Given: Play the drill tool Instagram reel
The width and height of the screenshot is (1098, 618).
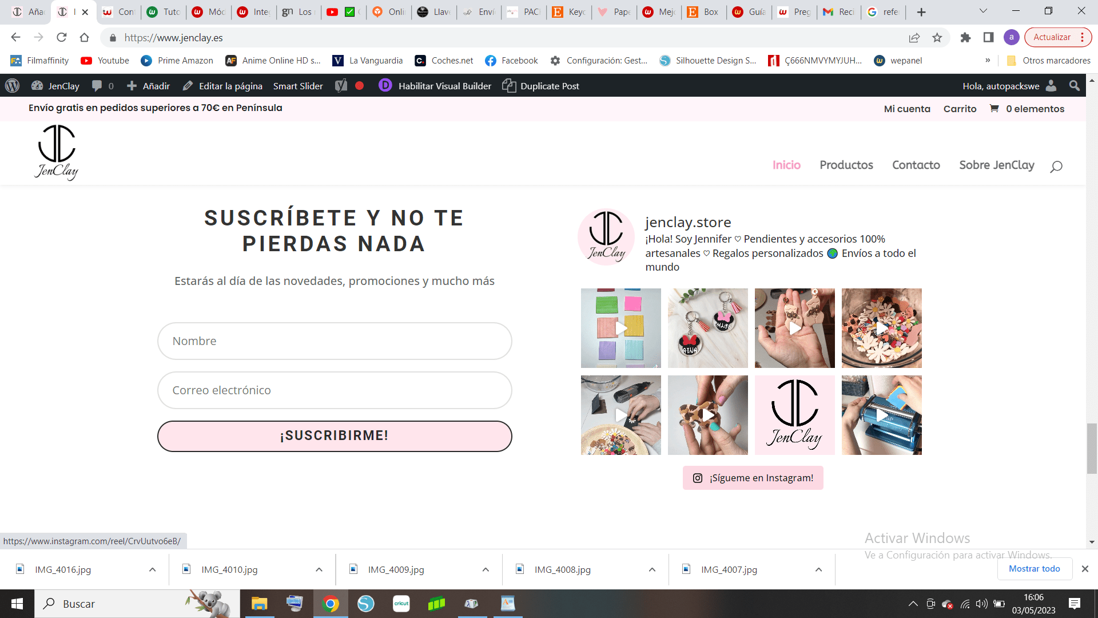Looking at the screenshot, I should (621, 415).
